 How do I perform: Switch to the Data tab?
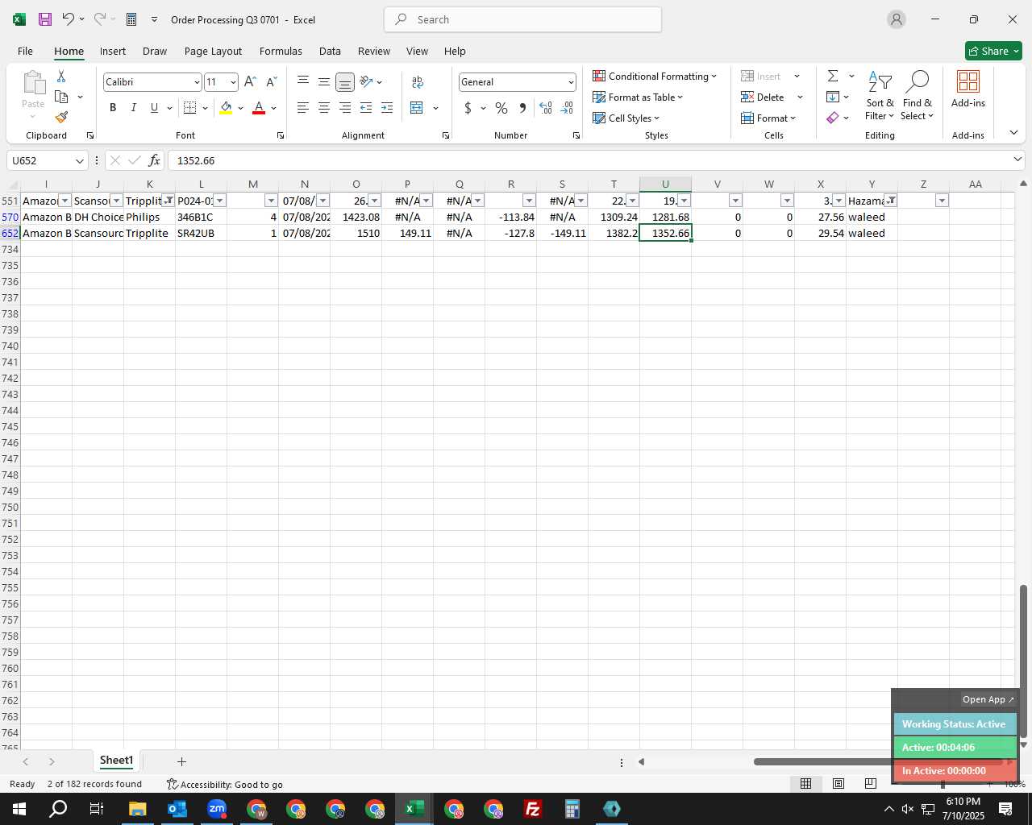(x=330, y=51)
